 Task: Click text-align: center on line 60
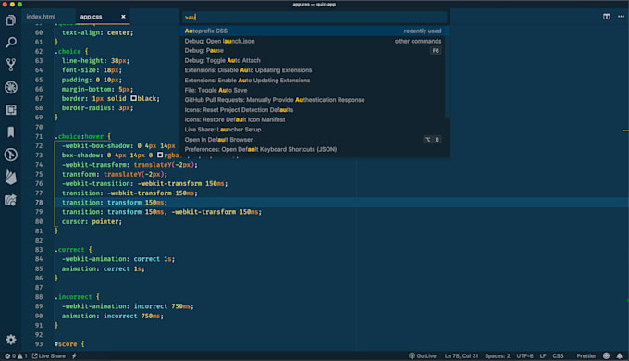tap(97, 32)
